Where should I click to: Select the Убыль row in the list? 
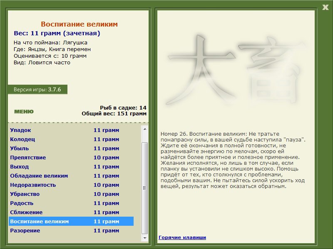pos(71,148)
